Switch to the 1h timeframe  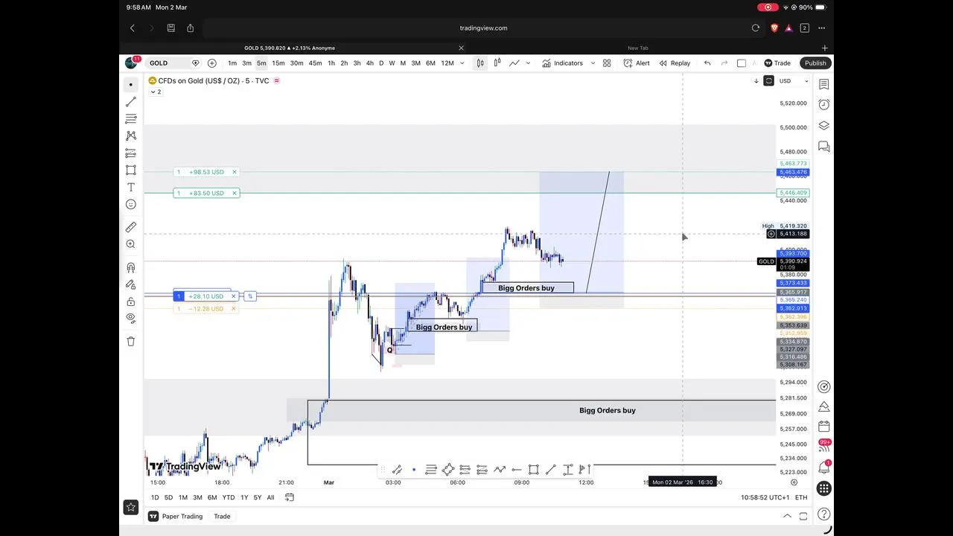[x=331, y=63]
